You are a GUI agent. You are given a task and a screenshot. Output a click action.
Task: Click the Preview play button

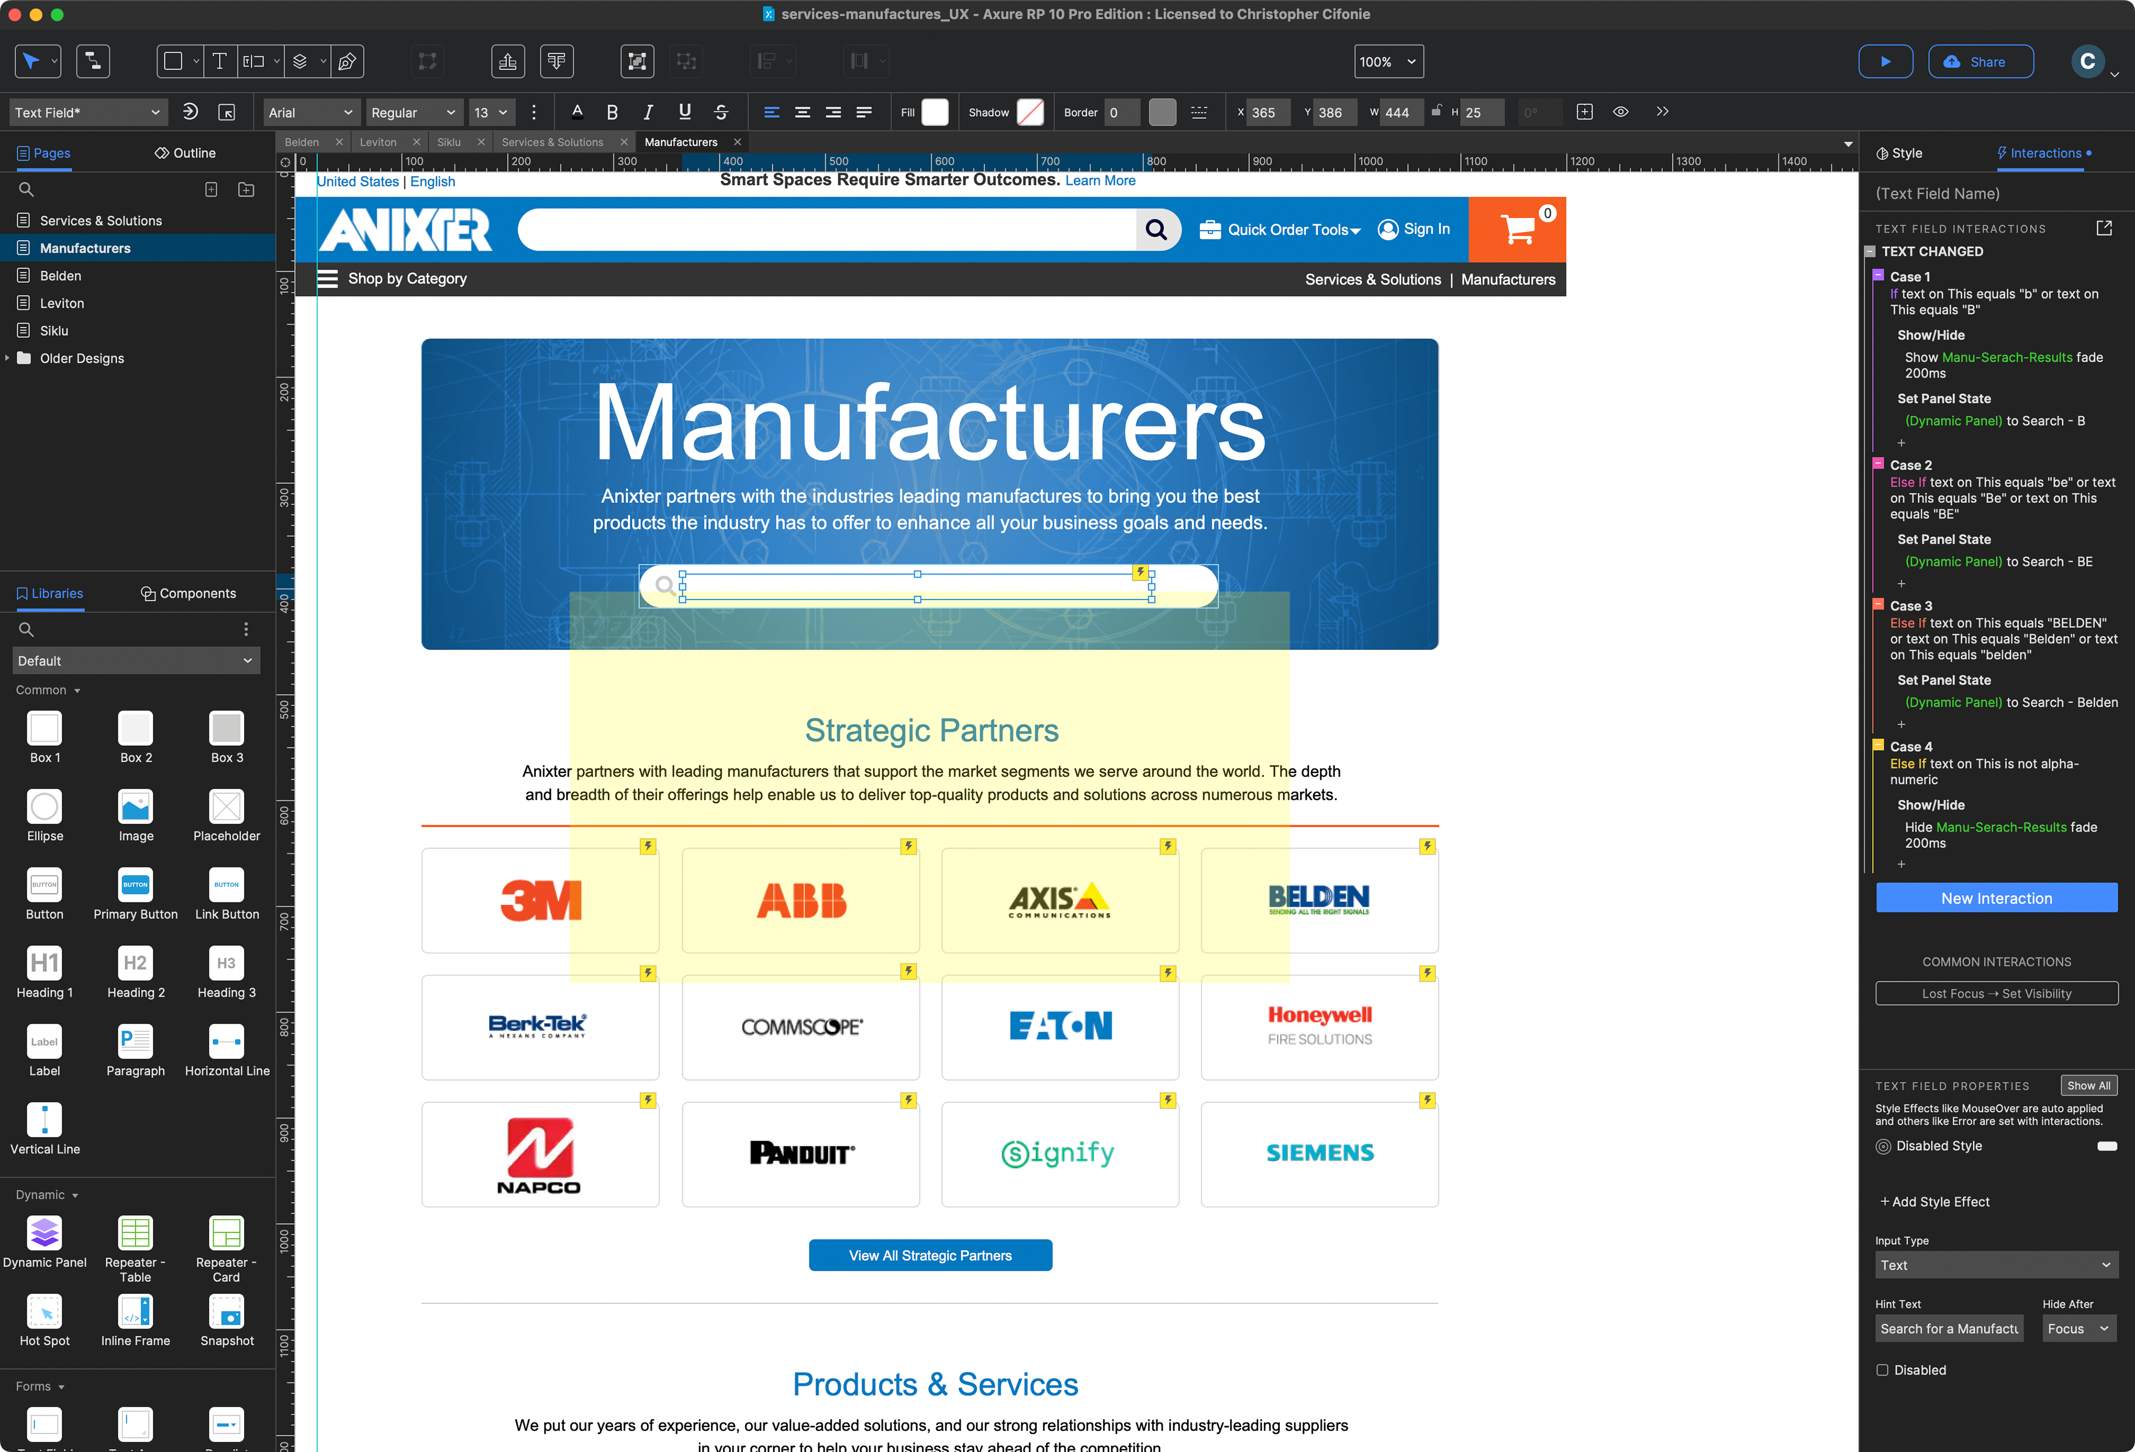pos(1885,62)
